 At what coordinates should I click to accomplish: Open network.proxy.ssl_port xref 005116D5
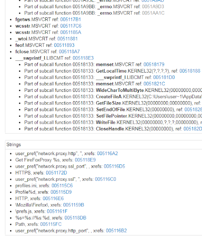click(x=114, y=166)
